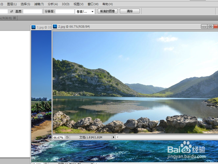Click the 清除 button
The image size is (218, 164).
click(130, 11)
